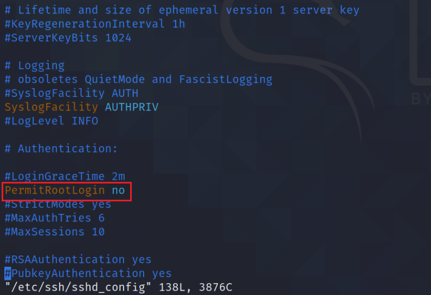
Task: Click the '# Logging' comment line
Action: coord(35,66)
